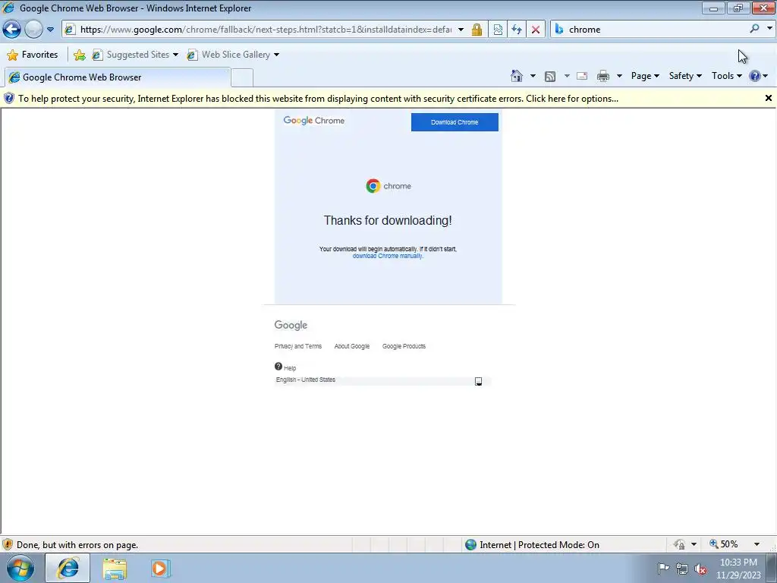This screenshot has width=777, height=583.
Task: Open a new blank tab
Action: pos(242,78)
